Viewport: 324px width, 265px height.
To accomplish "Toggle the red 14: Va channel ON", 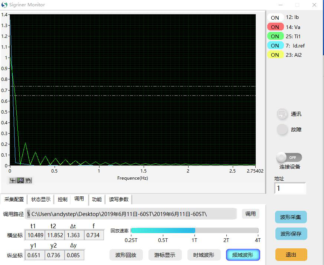I will click(275, 27).
